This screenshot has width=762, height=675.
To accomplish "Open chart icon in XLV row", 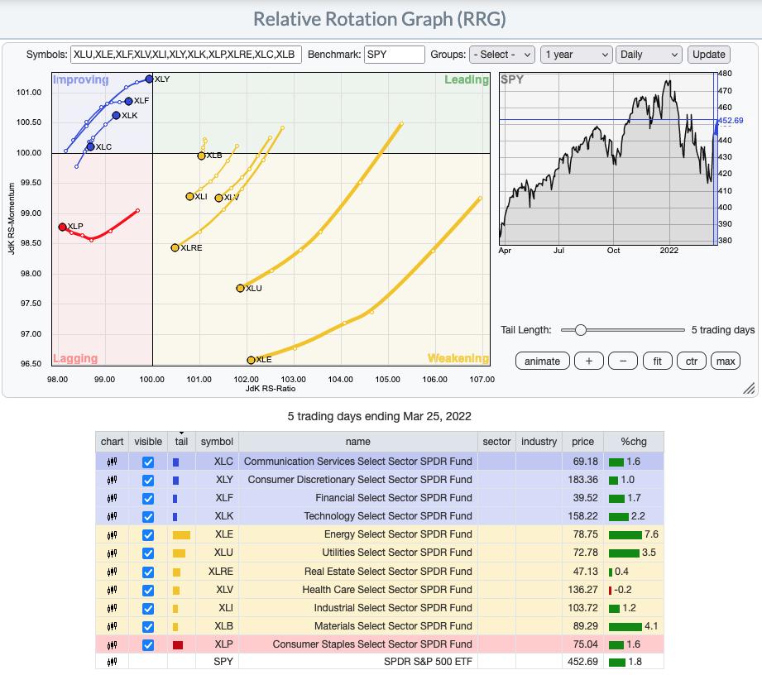I will coord(113,590).
